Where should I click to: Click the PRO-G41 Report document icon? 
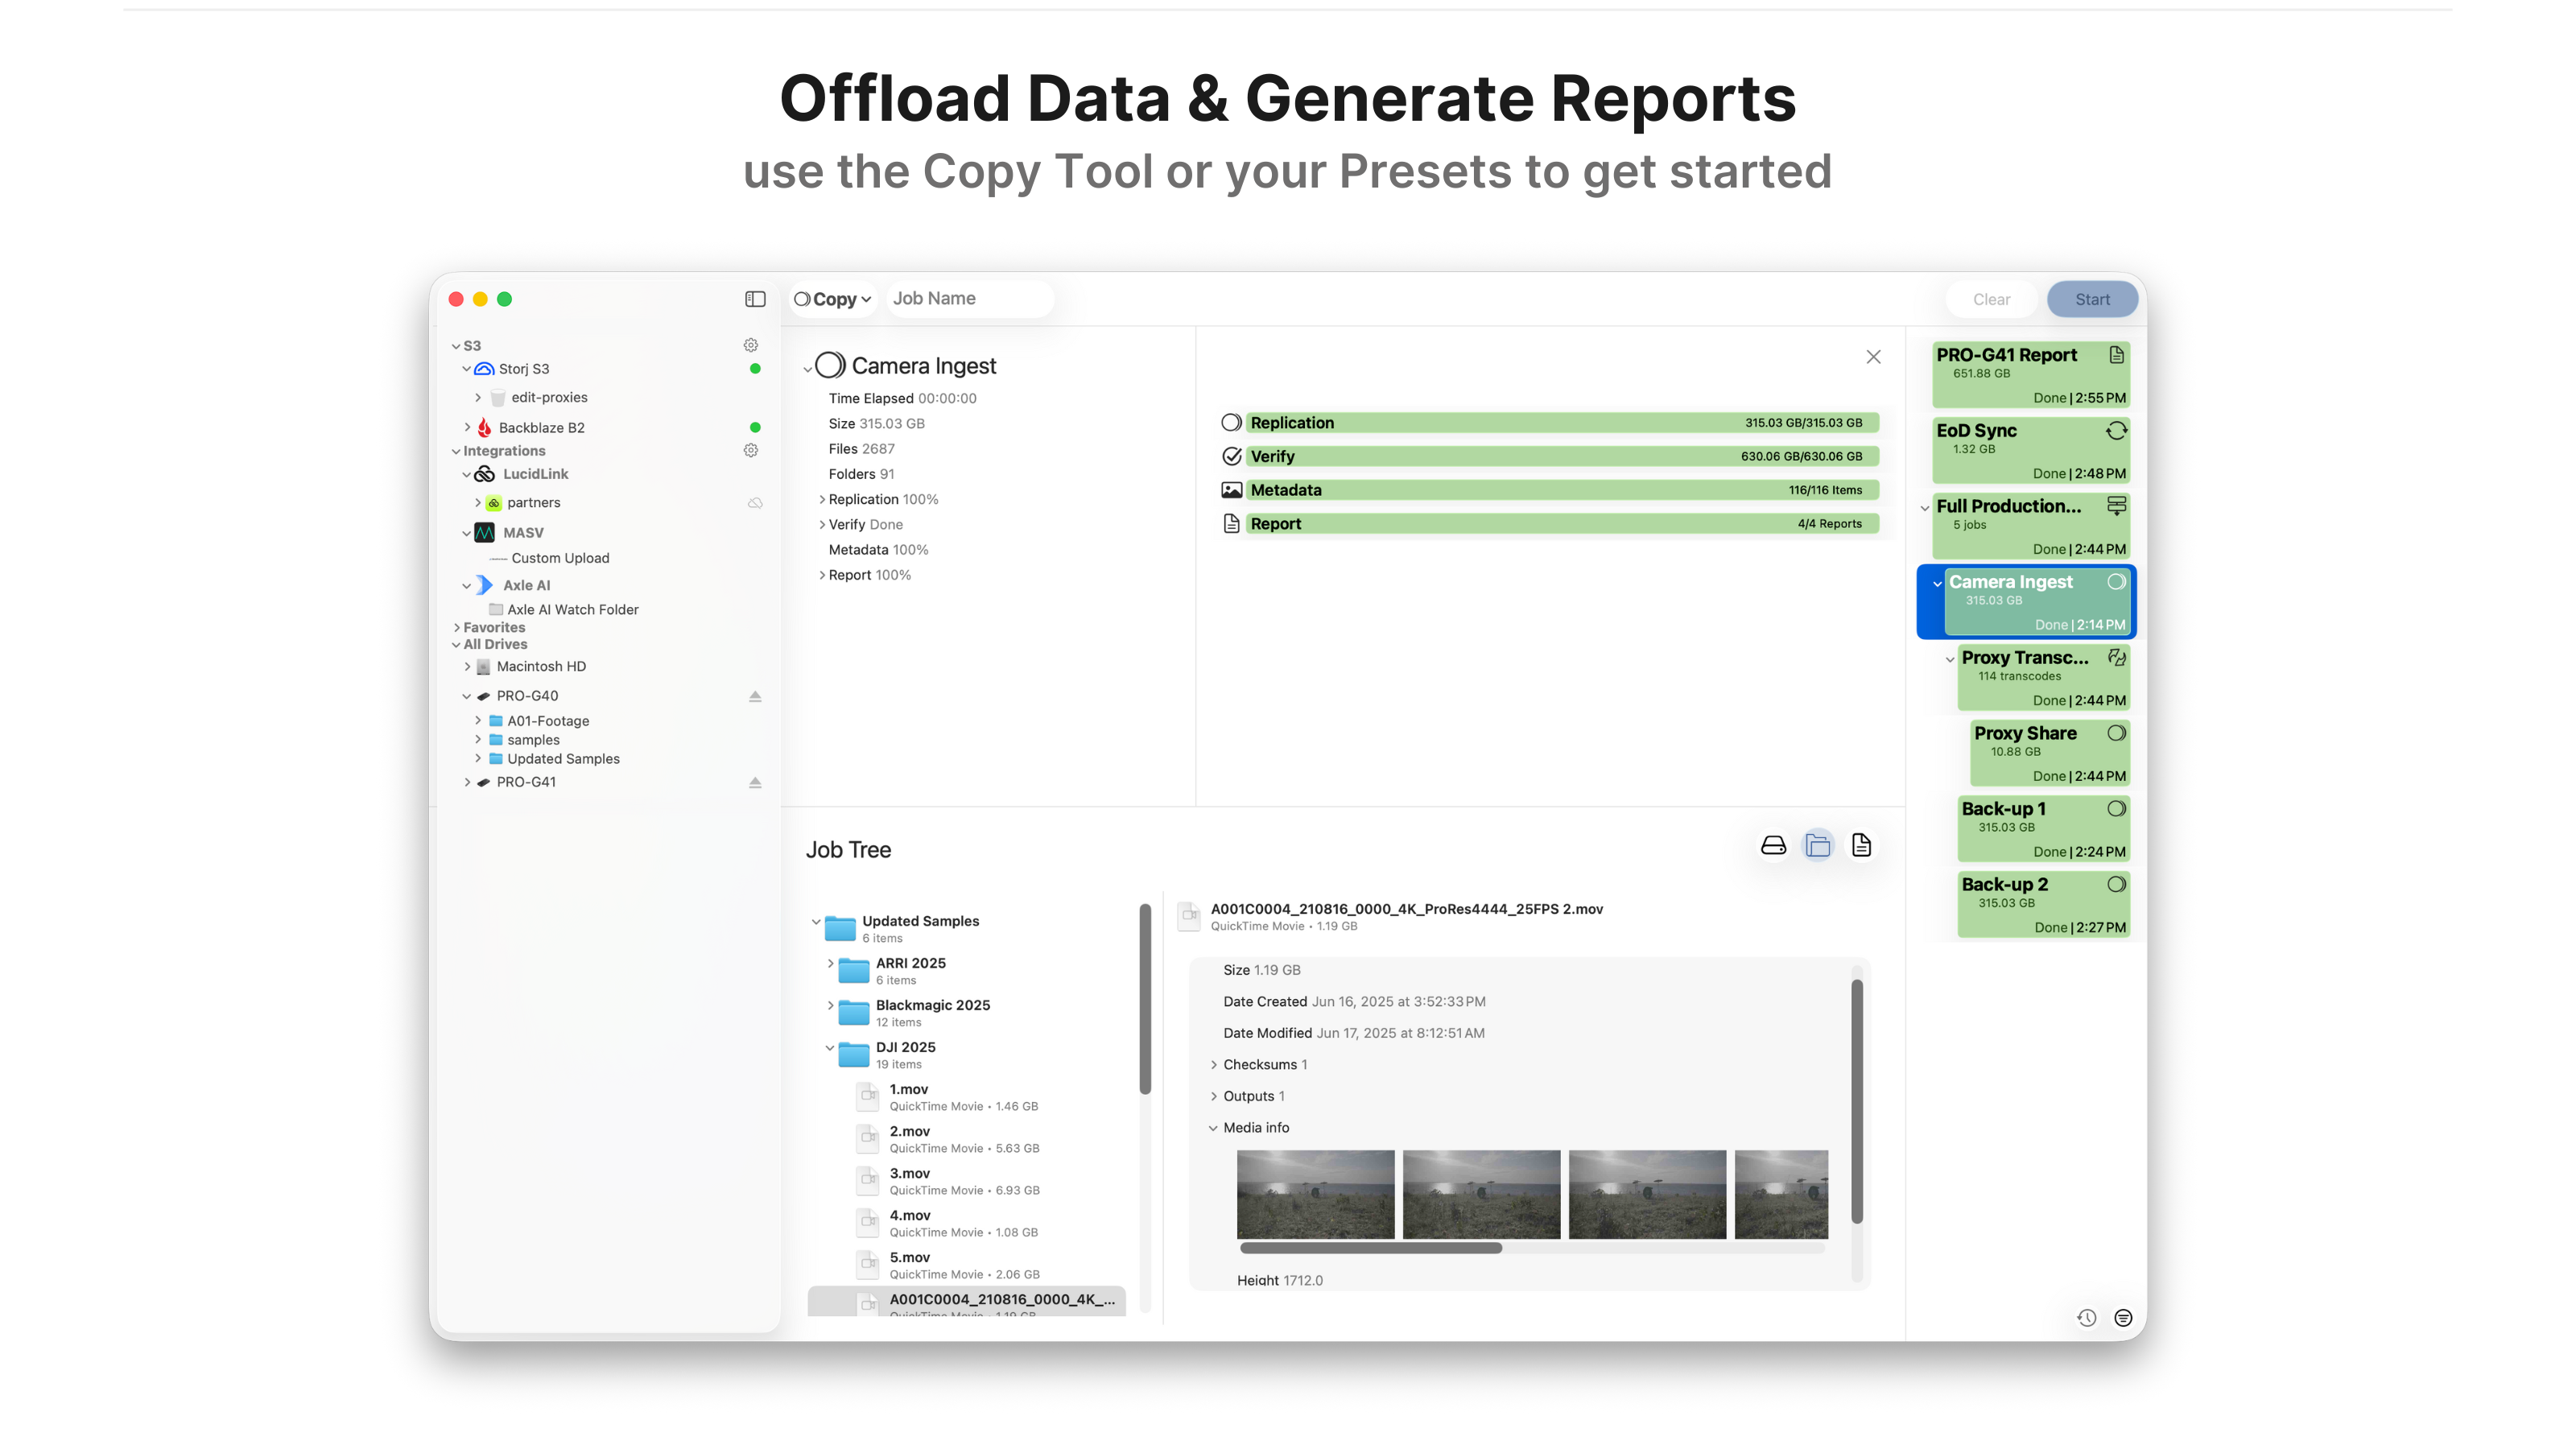coord(2116,355)
